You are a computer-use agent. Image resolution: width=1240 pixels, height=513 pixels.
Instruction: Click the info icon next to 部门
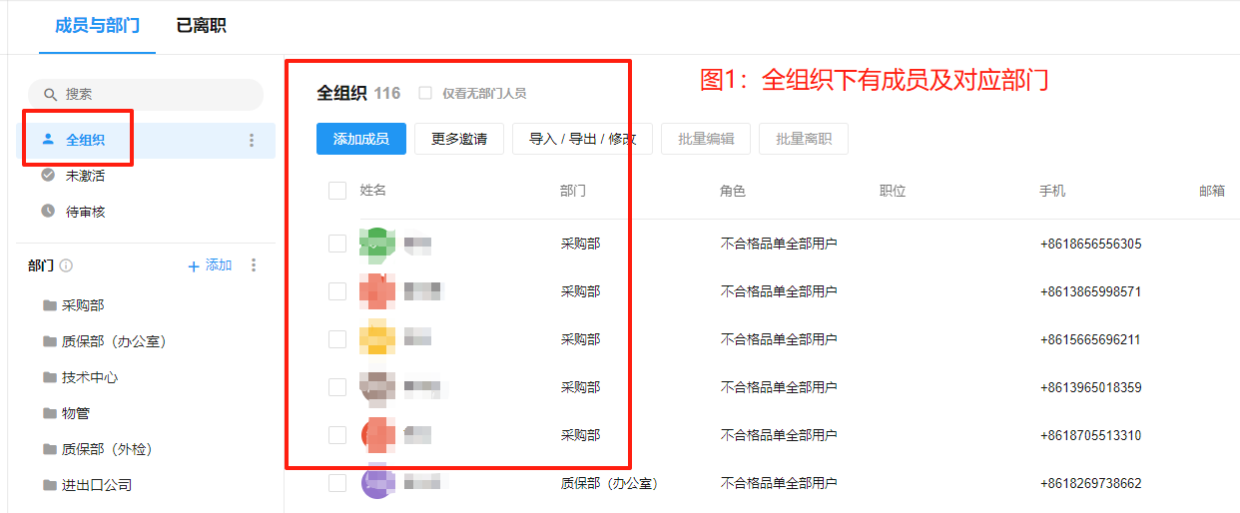[x=66, y=265]
